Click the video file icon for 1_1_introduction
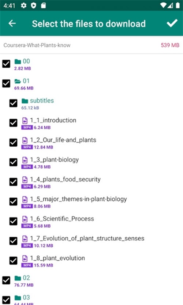Screen dimensions: 183x305 25,121
